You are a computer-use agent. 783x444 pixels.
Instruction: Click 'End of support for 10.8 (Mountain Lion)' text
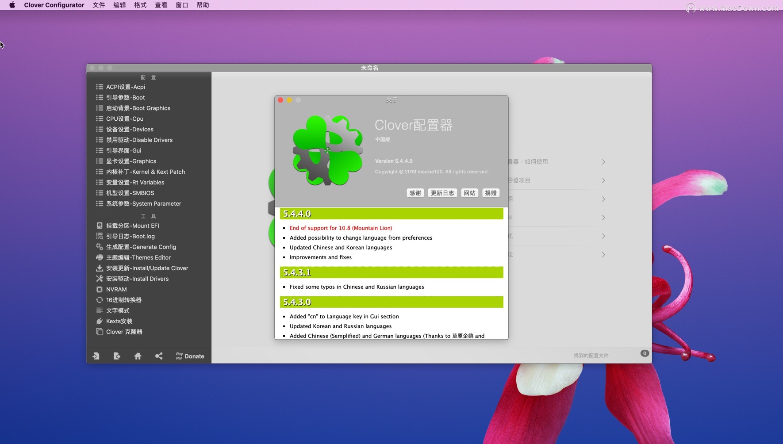click(x=341, y=228)
